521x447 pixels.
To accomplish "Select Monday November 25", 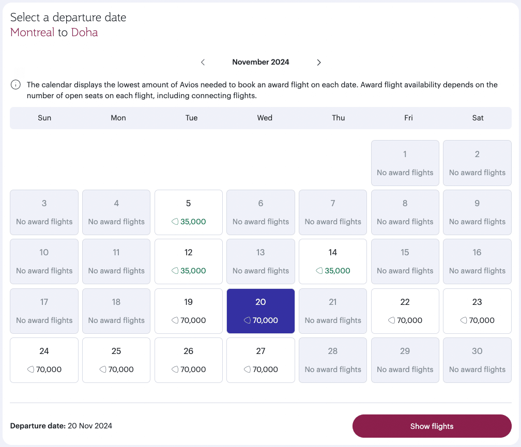I will pyautogui.click(x=116, y=360).
